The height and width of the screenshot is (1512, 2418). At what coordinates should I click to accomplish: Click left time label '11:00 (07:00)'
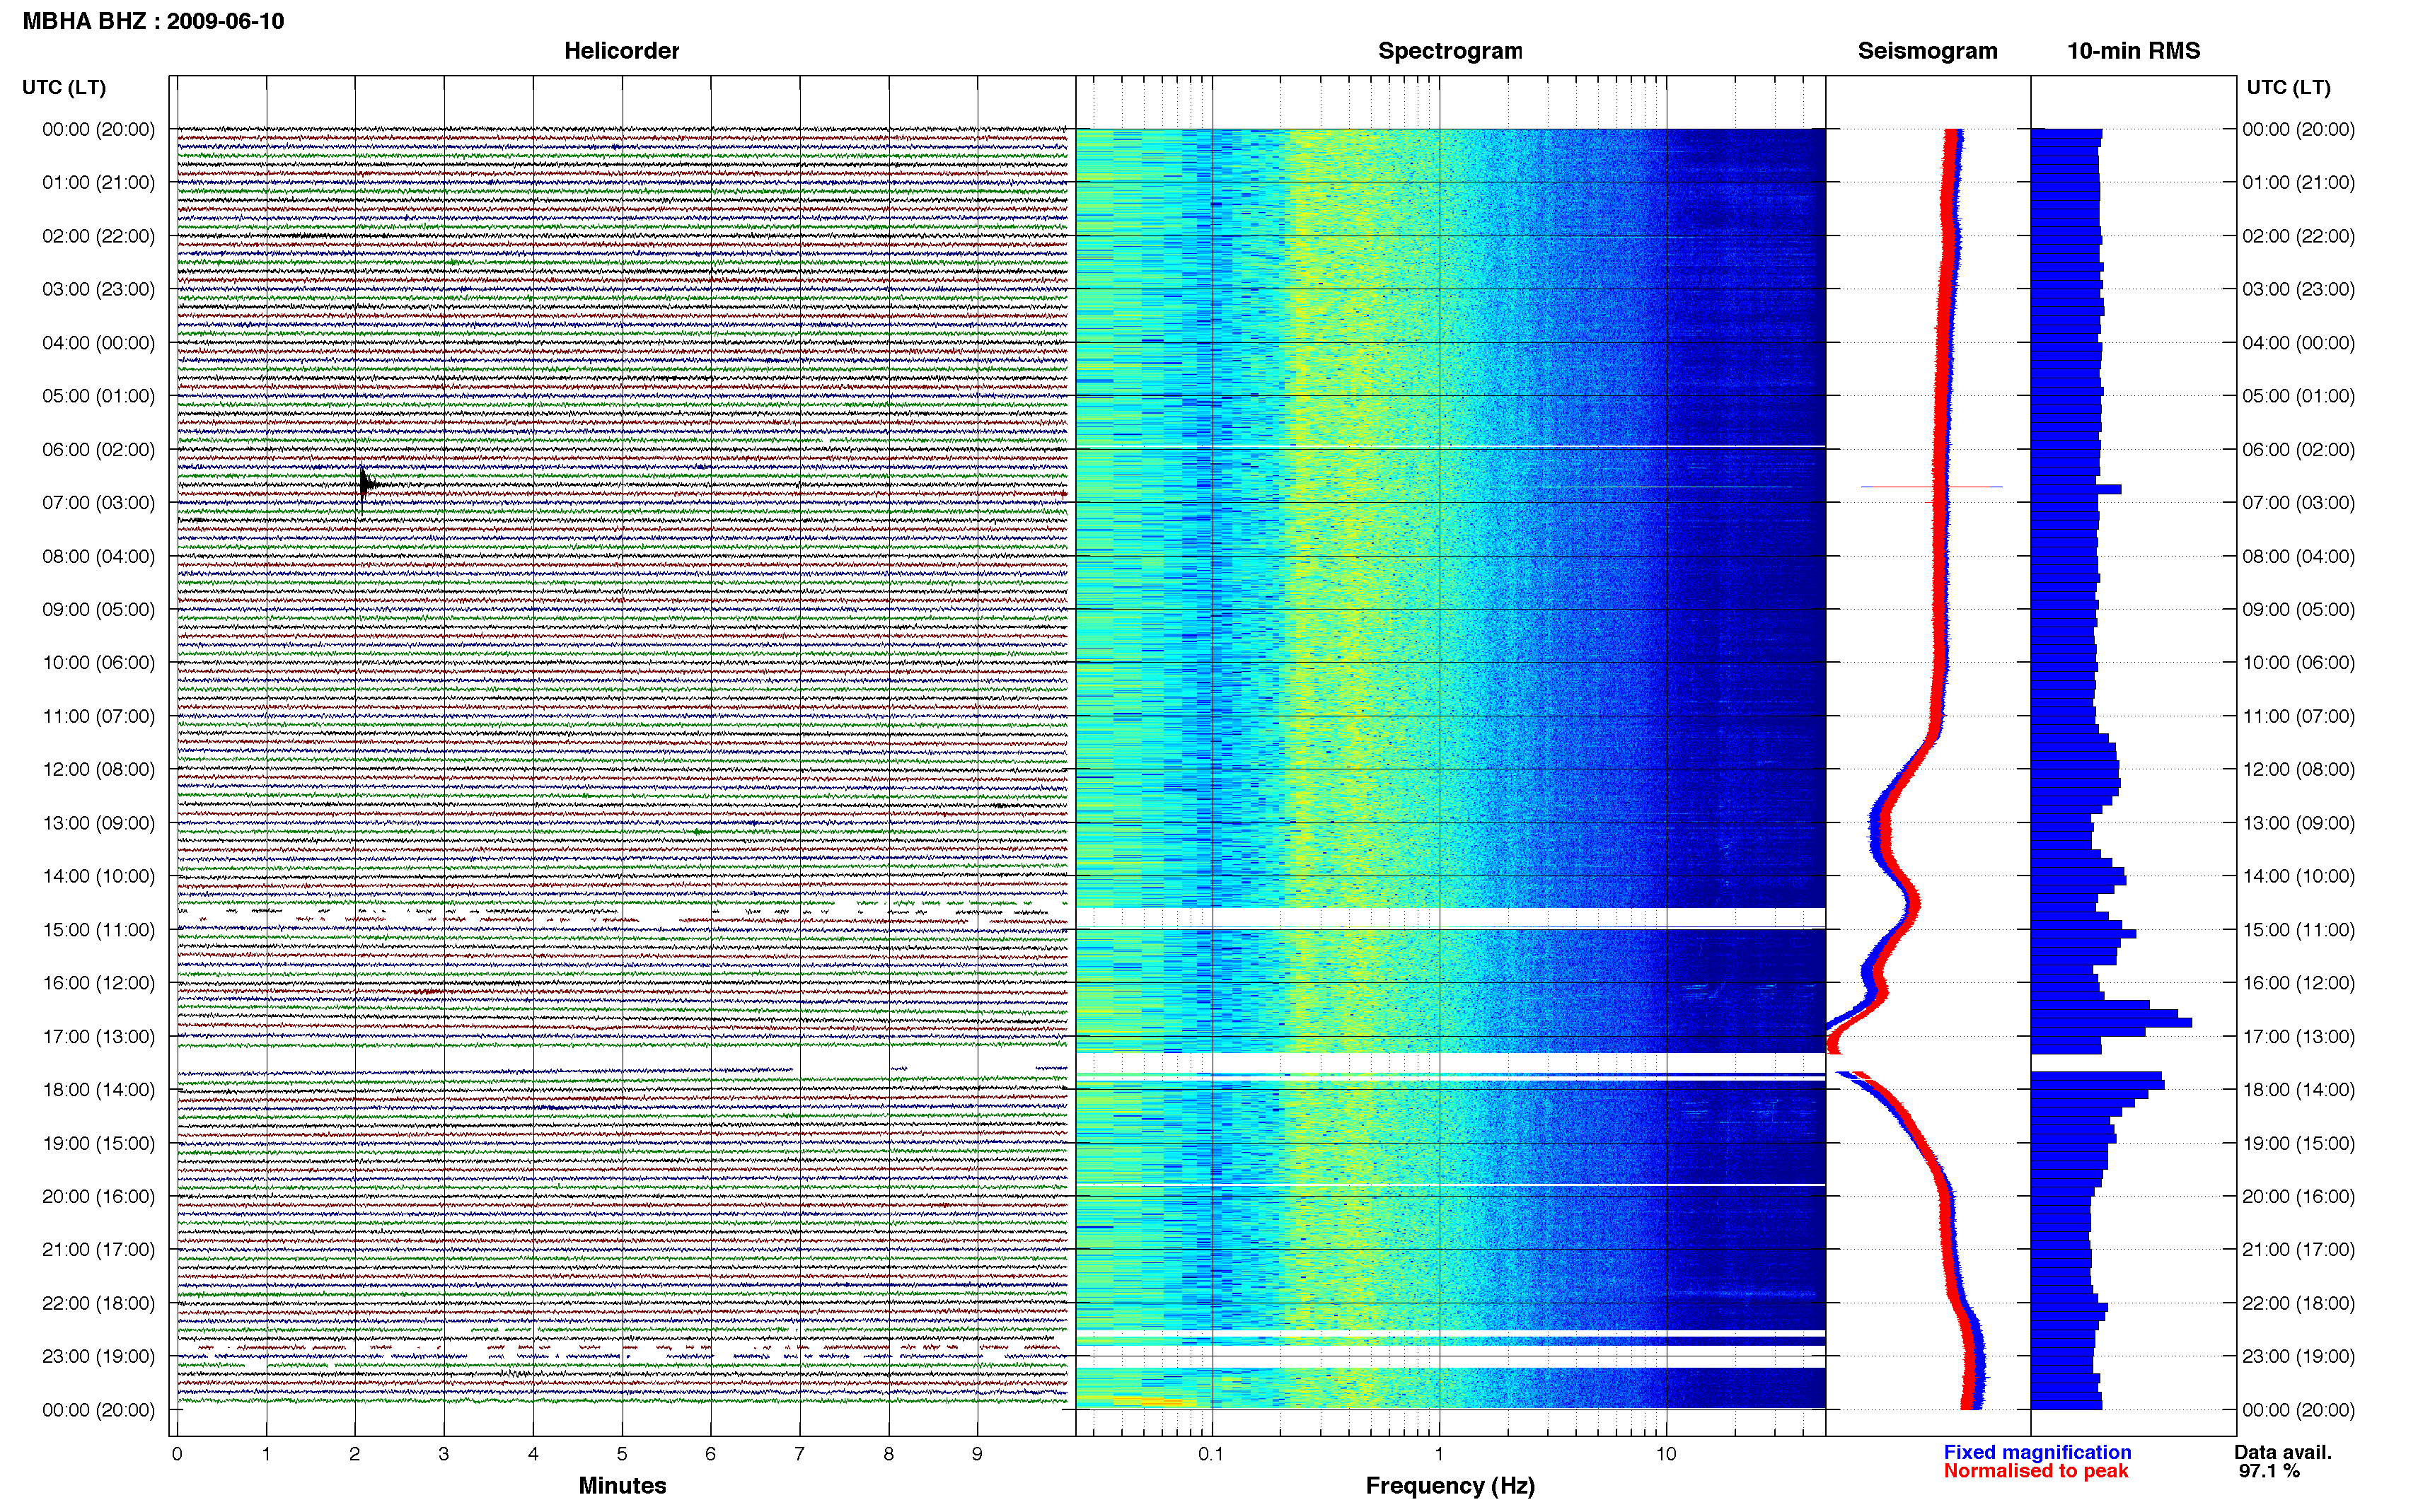[x=98, y=716]
